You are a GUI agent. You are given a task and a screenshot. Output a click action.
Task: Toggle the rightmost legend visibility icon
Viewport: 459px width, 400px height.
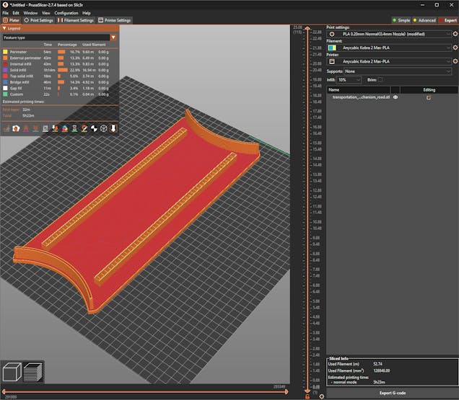coord(113,128)
